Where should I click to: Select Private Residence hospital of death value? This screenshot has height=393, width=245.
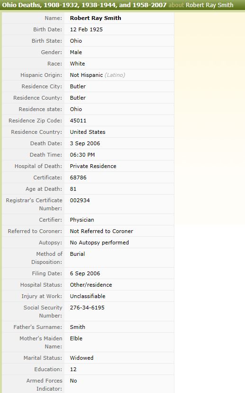93,166
